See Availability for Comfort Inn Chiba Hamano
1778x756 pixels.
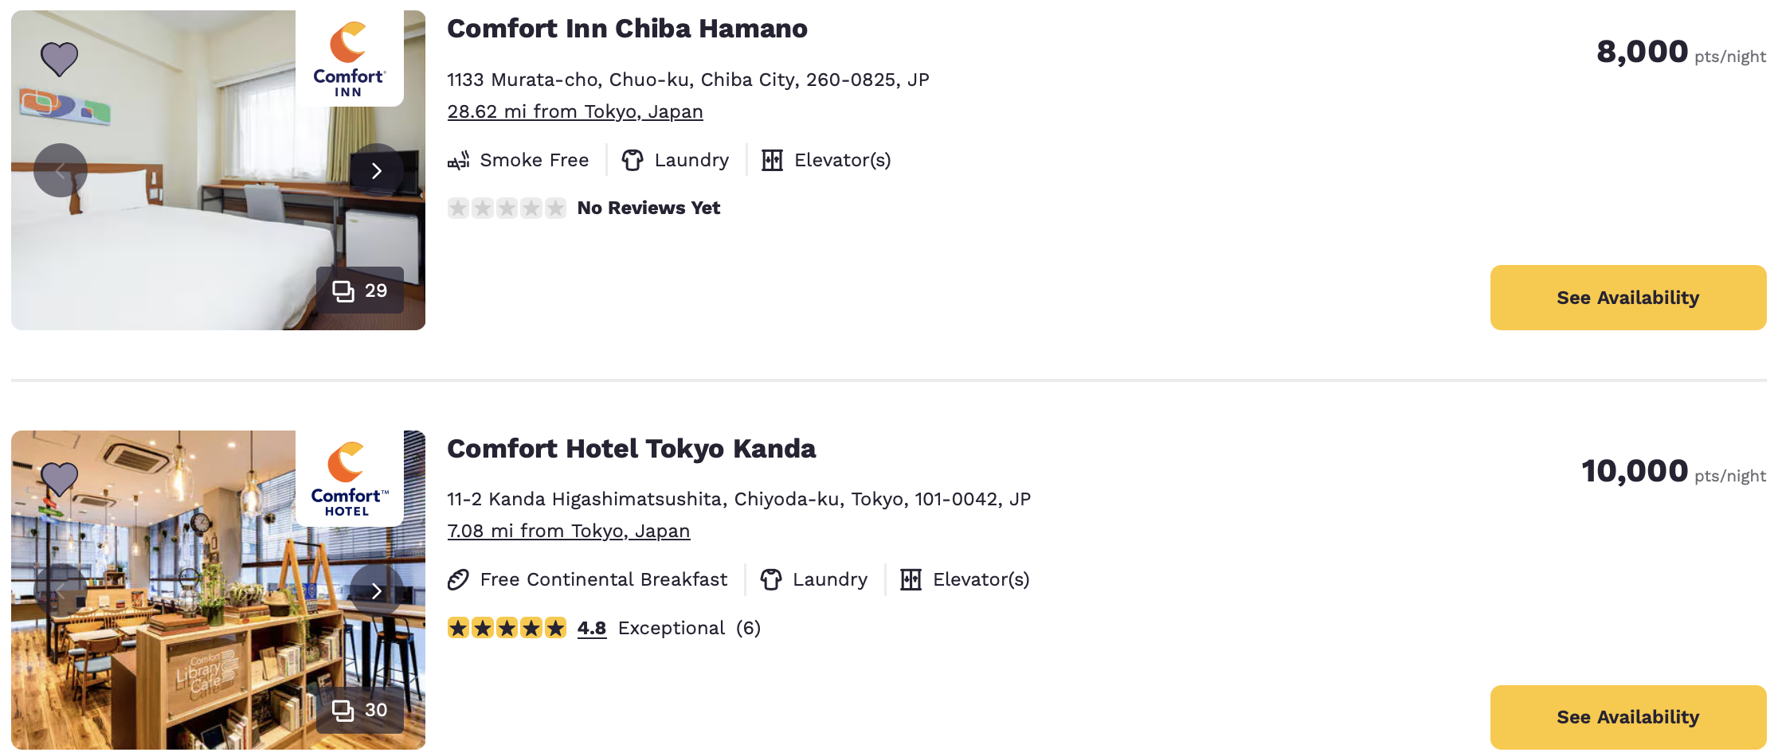click(1627, 298)
